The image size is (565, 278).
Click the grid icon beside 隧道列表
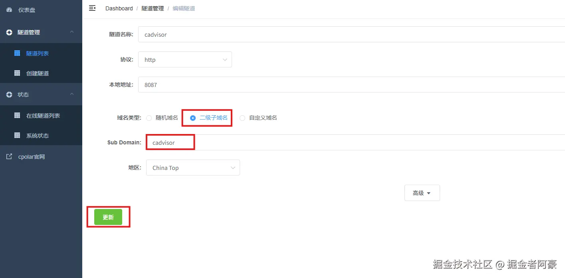(x=17, y=53)
